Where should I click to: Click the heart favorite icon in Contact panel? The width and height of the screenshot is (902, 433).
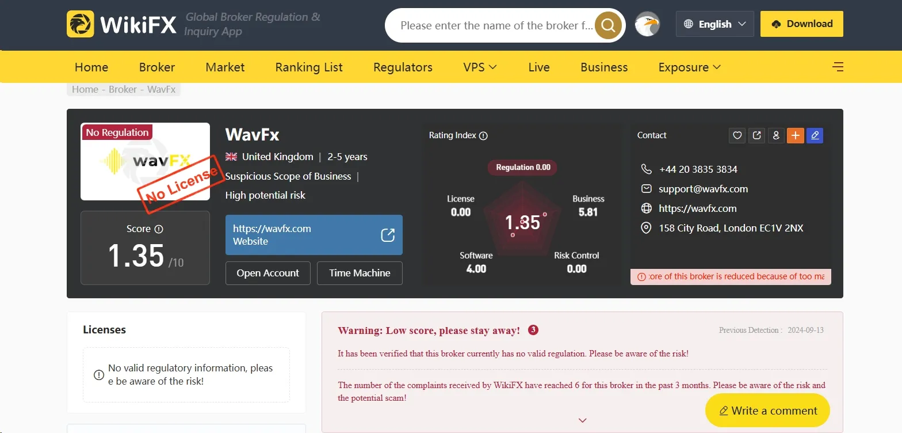(737, 135)
